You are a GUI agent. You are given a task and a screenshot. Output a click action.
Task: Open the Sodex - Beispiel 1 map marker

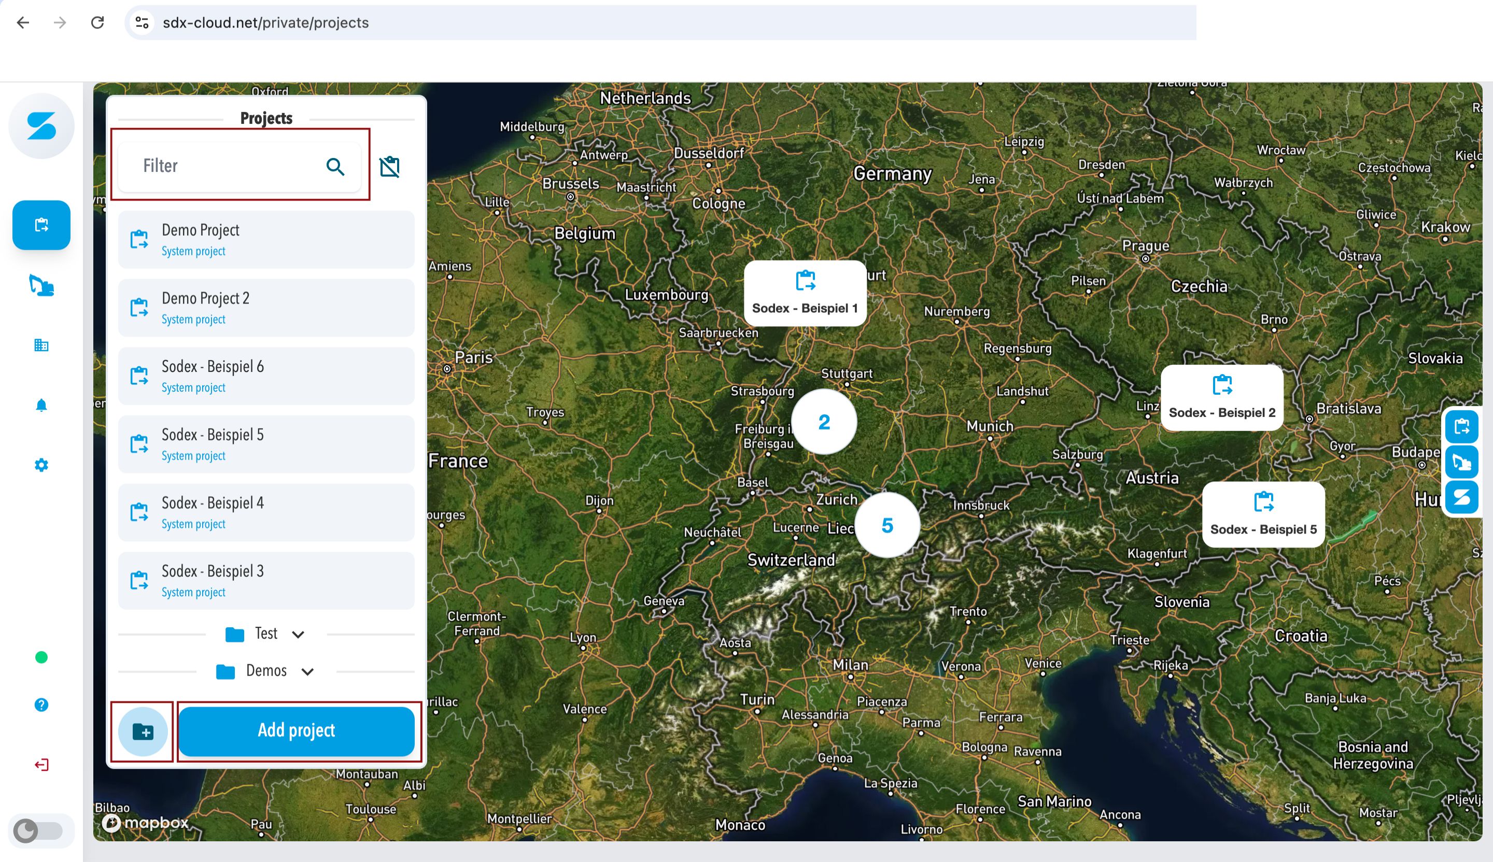[805, 293]
